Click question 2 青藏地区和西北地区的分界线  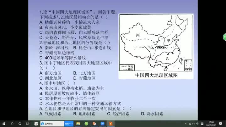(x=75, y=43)
